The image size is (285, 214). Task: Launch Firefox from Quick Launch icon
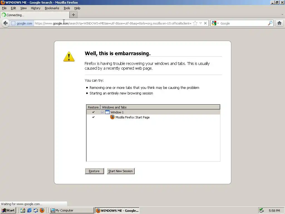tap(42, 210)
